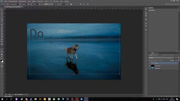This screenshot has height=101, width=180.
Task: Open the font style dropdown arrow
Action: (x=28, y=4)
